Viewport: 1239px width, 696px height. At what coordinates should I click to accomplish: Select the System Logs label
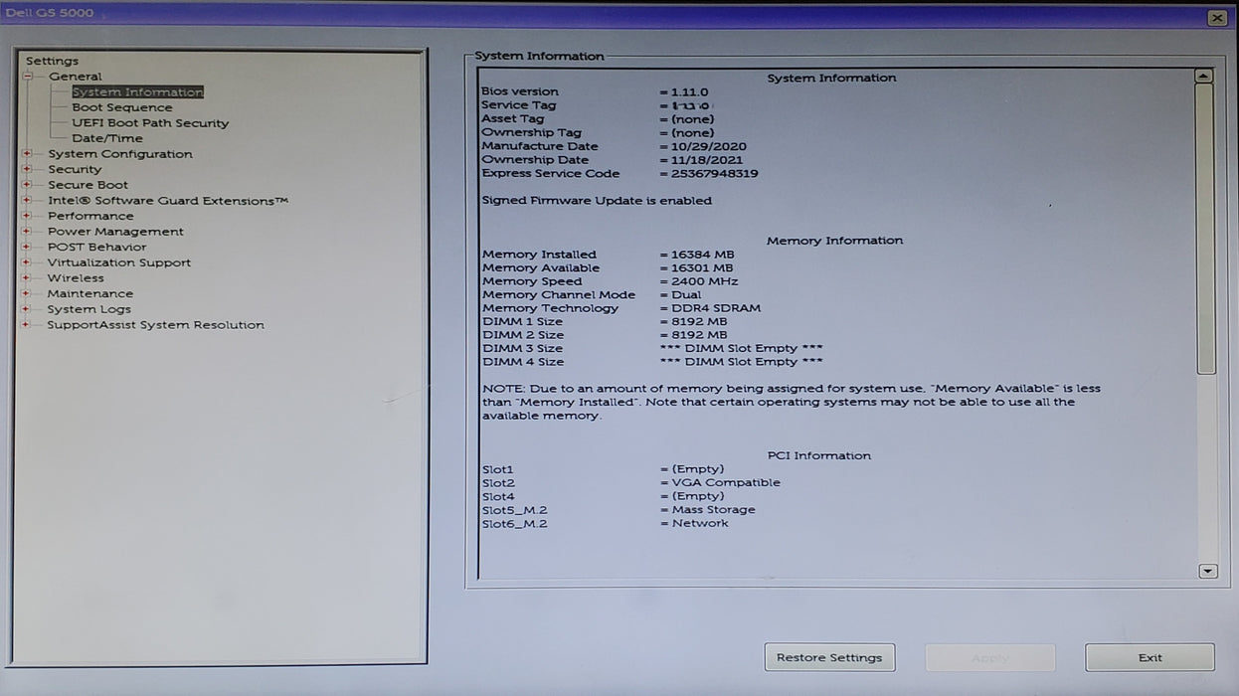pos(88,309)
